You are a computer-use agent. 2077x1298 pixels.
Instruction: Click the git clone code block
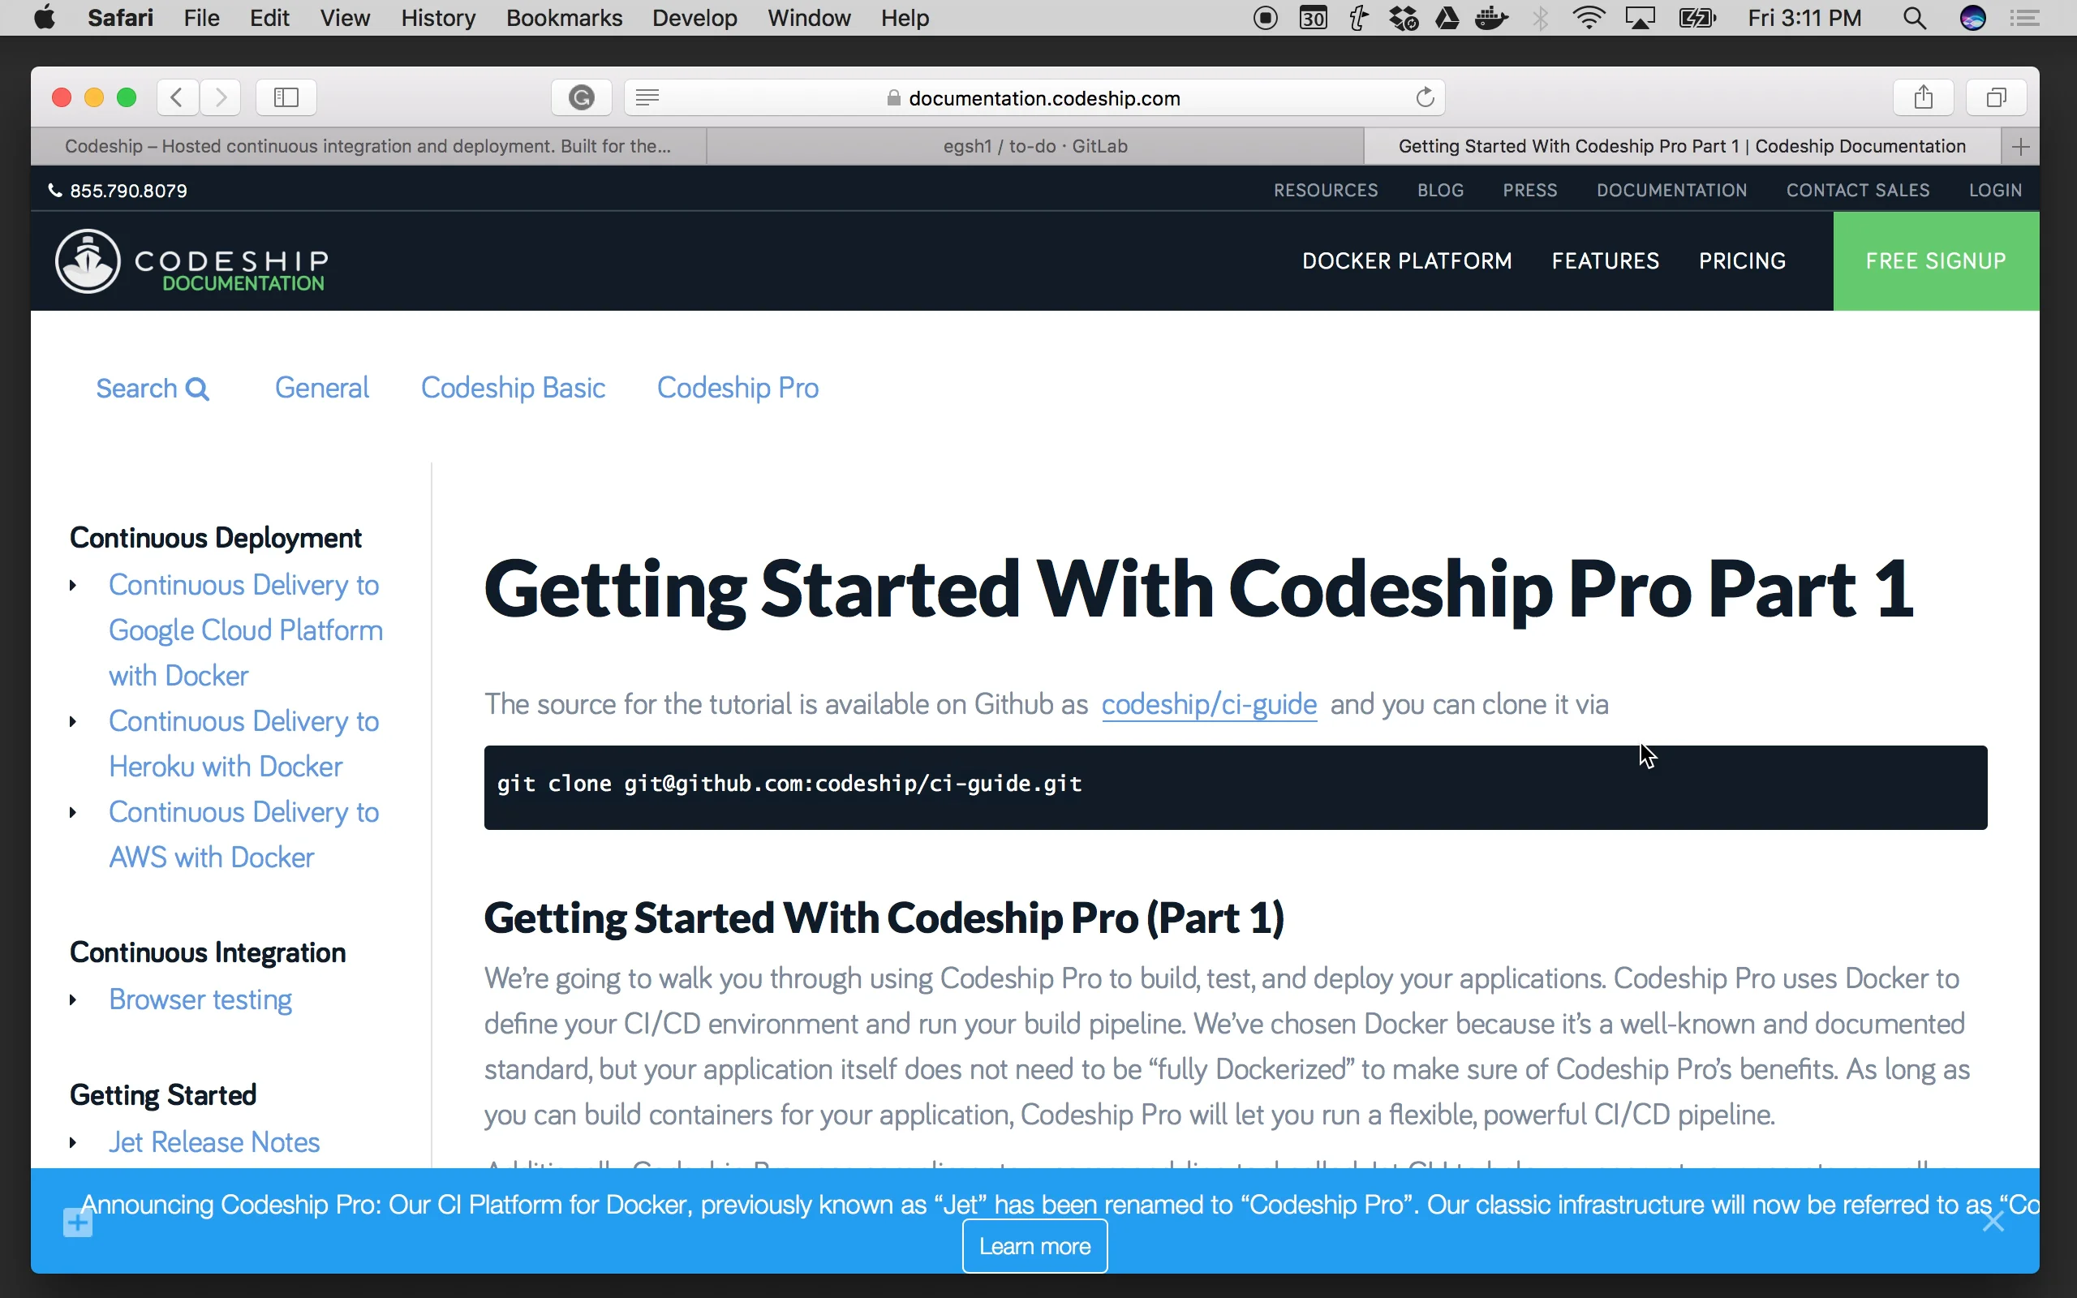(1235, 787)
